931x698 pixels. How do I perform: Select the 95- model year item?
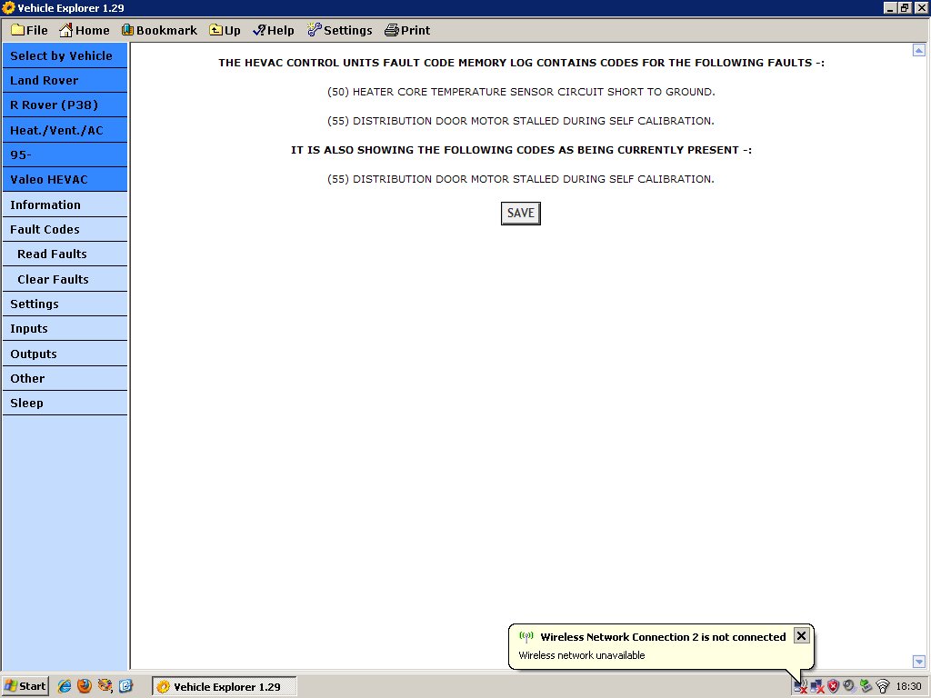[65, 155]
